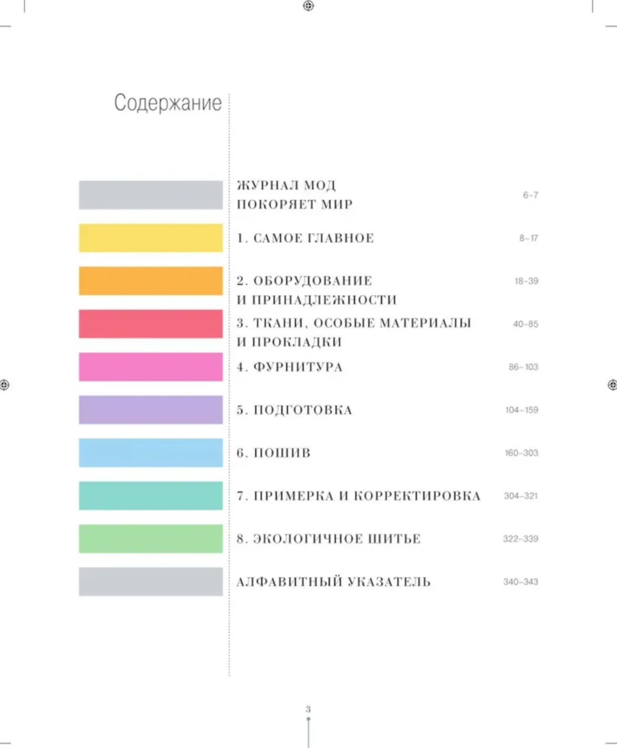Viewport: 617px width, 748px height.
Task: Click page range 340–343
Action: click(520, 582)
